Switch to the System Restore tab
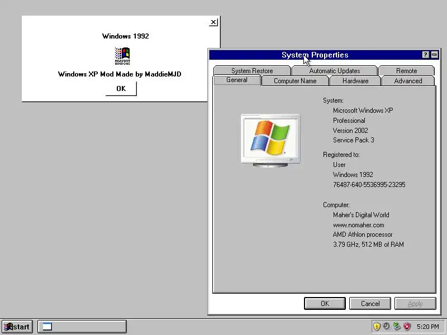The height and width of the screenshot is (335, 447). [x=252, y=71]
